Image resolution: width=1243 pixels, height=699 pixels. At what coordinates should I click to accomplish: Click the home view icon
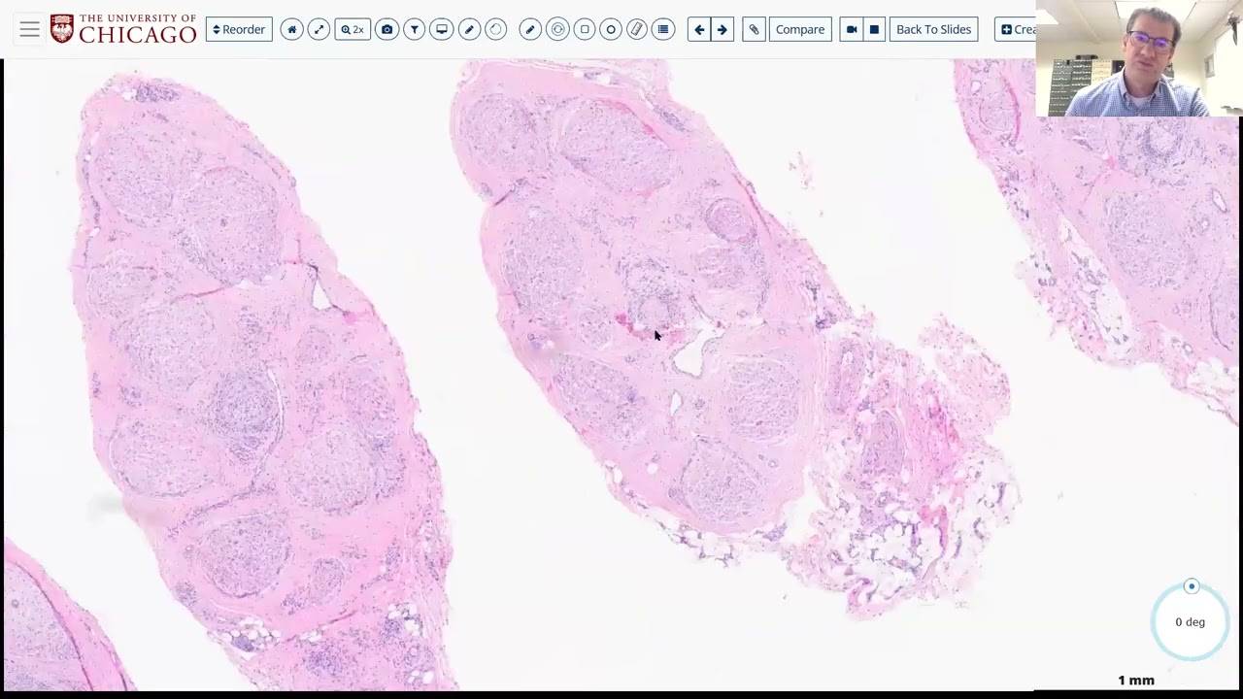292,29
